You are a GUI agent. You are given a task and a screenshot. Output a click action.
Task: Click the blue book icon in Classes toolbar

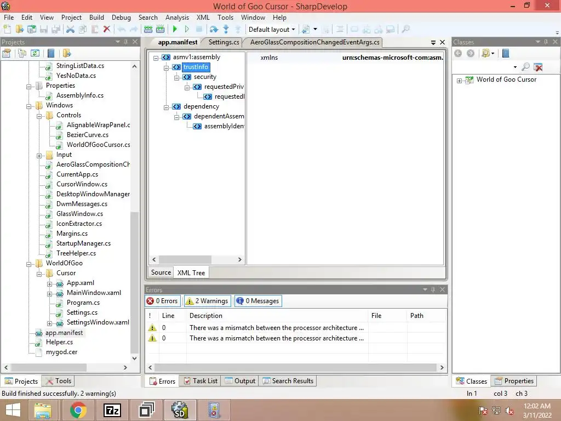tap(506, 54)
